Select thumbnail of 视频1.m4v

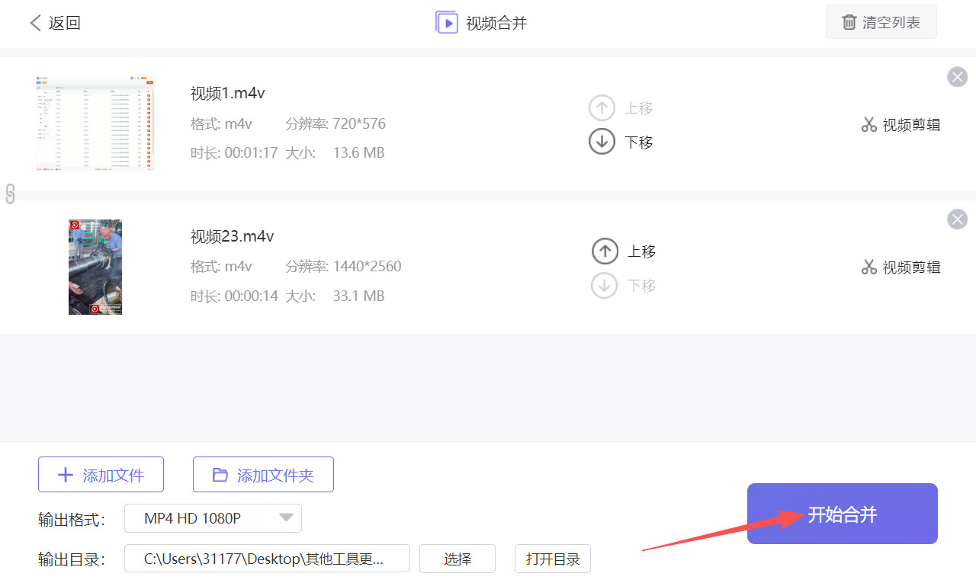(x=95, y=123)
